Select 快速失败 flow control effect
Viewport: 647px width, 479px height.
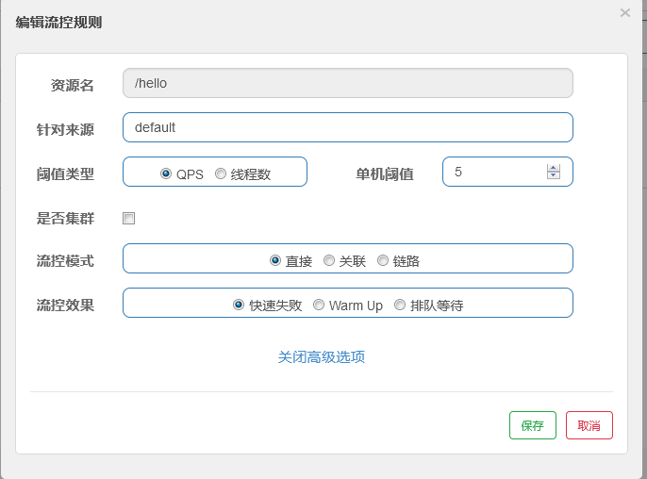tap(239, 305)
